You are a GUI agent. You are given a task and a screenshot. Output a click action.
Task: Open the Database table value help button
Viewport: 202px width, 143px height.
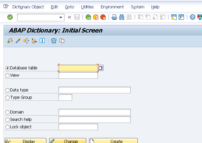(101, 68)
